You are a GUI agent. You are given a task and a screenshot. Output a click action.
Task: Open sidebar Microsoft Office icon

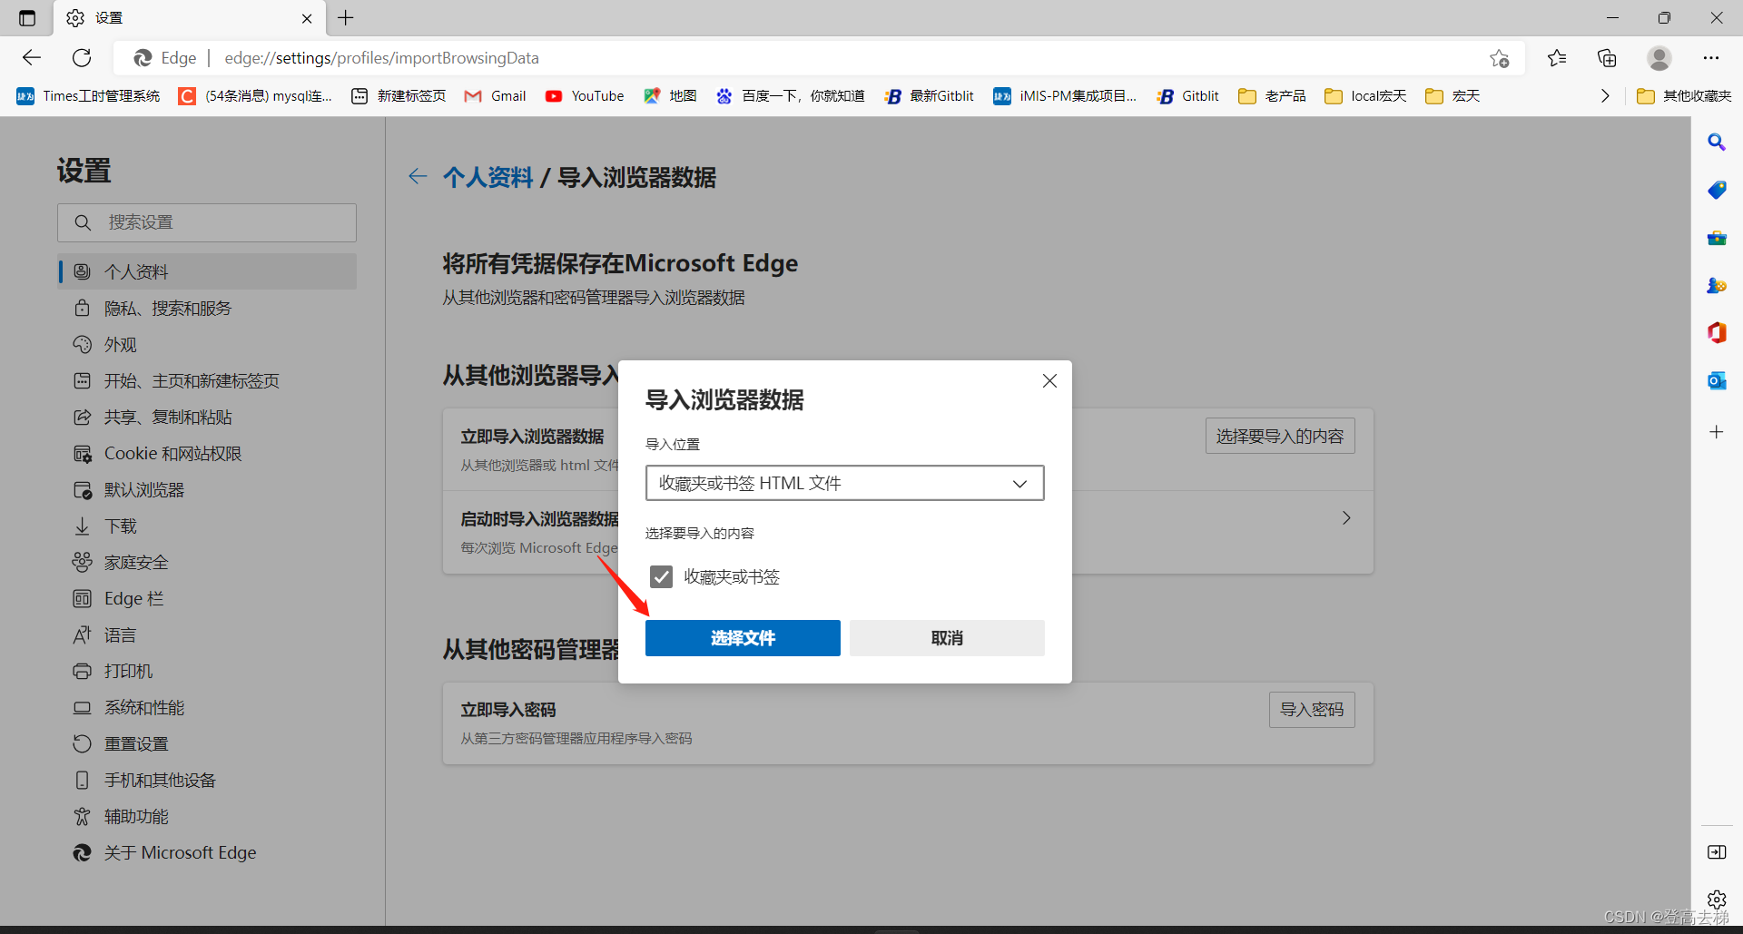pyautogui.click(x=1717, y=333)
